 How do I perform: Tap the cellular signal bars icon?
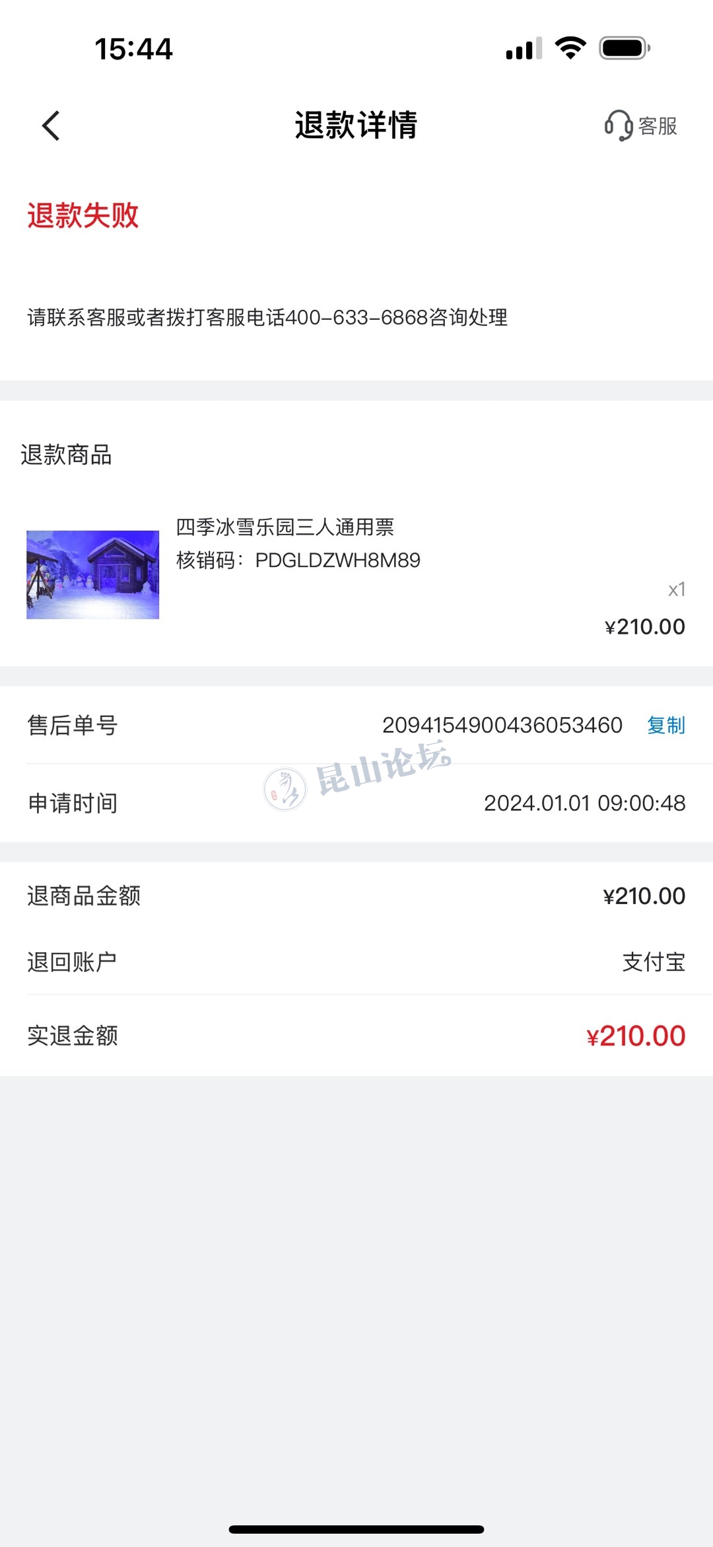coord(524,48)
